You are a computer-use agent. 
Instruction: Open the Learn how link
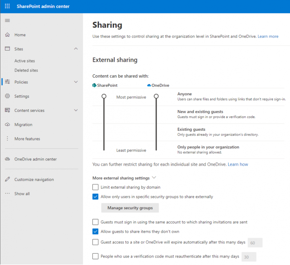(238, 164)
